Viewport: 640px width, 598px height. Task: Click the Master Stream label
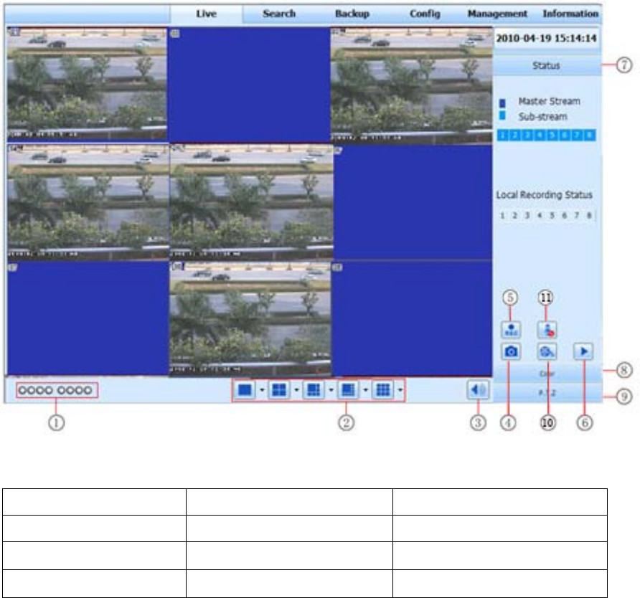pos(549,101)
